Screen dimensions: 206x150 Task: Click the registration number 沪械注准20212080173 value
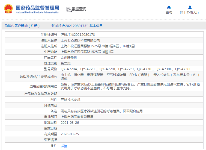tap(78, 35)
